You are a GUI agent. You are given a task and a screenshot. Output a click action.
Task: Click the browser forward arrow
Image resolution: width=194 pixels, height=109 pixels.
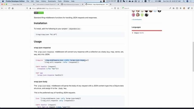tap(6, 8)
